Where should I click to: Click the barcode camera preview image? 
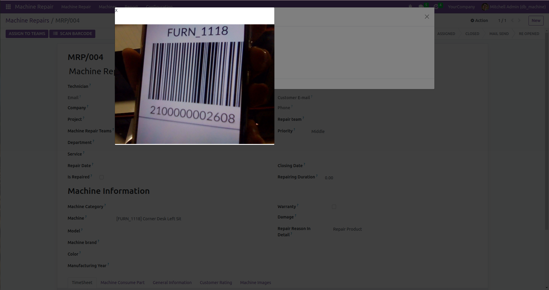[x=194, y=84]
